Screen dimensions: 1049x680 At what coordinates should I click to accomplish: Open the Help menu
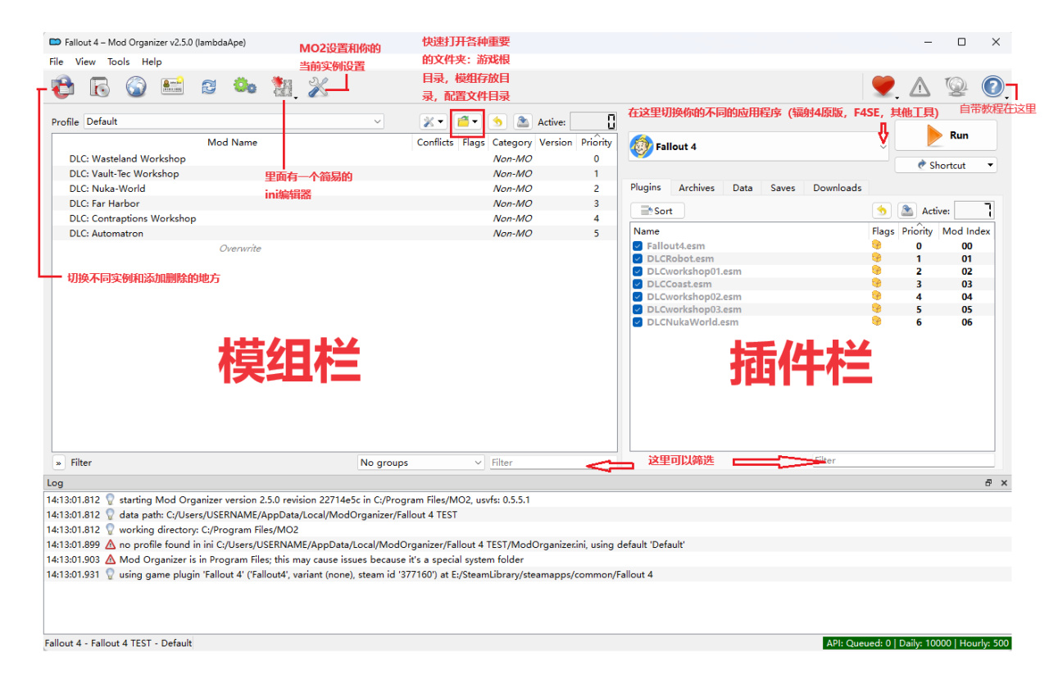(152, 62)
